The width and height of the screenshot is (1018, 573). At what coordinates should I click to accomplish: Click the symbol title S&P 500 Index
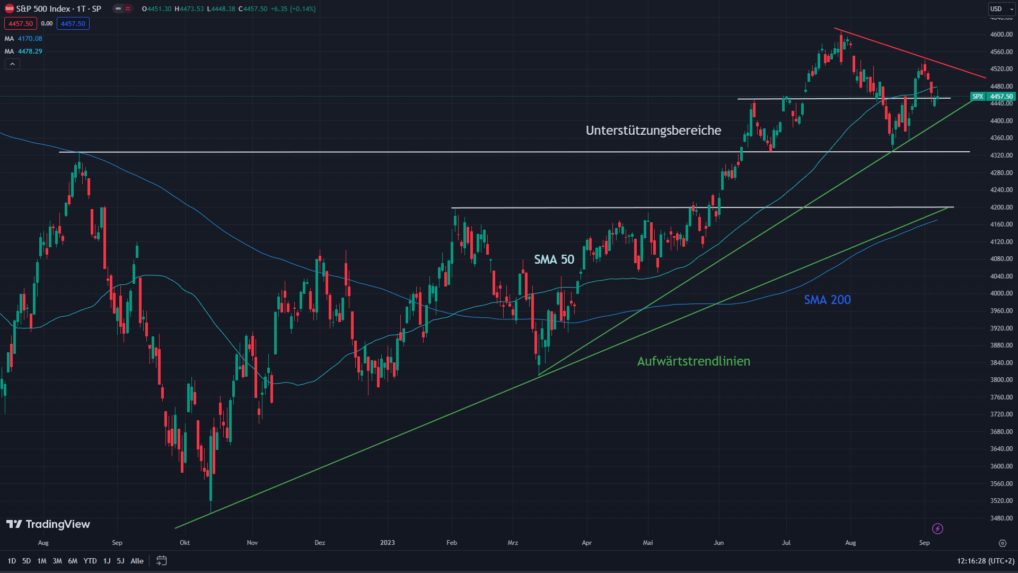pyautogui.click(x=43, y=8)
